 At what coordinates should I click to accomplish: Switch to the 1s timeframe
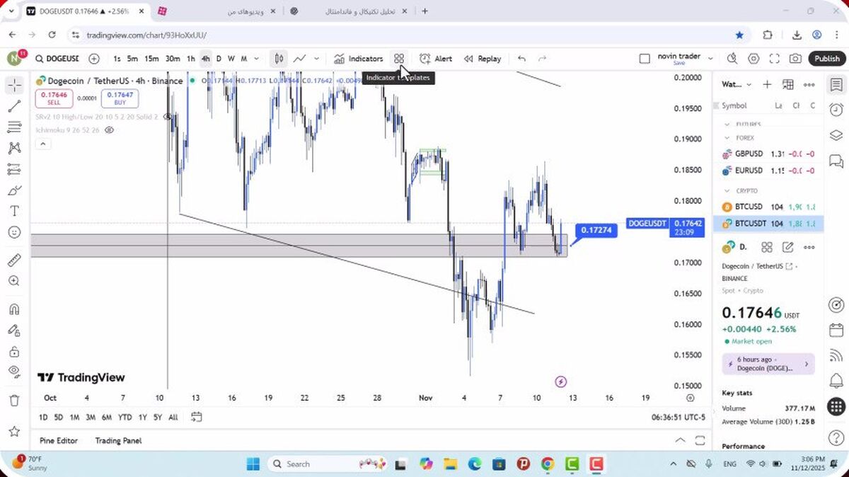click(117, 59)
